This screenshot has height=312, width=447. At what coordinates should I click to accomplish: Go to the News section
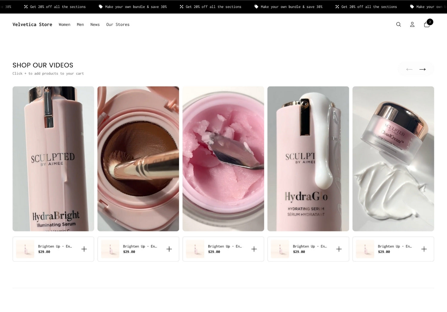pyautogui.click(x=95, y=24)
